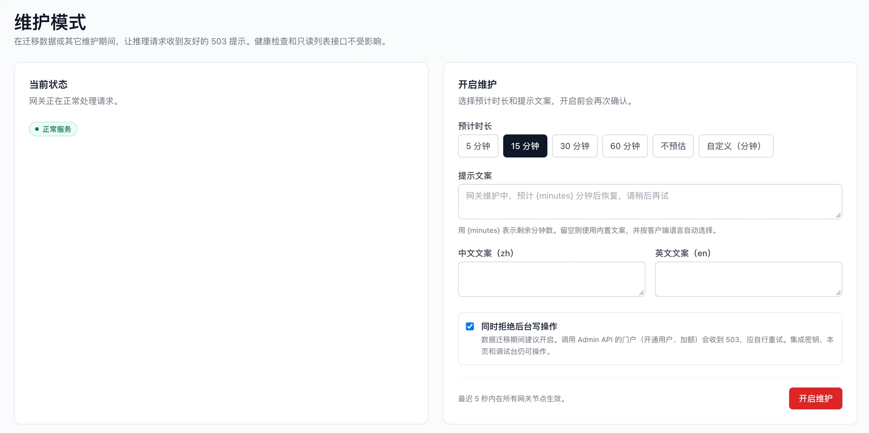Choose 60 分钟 as estimated duration
869x433 pixels.
click(x=625, y=146)
